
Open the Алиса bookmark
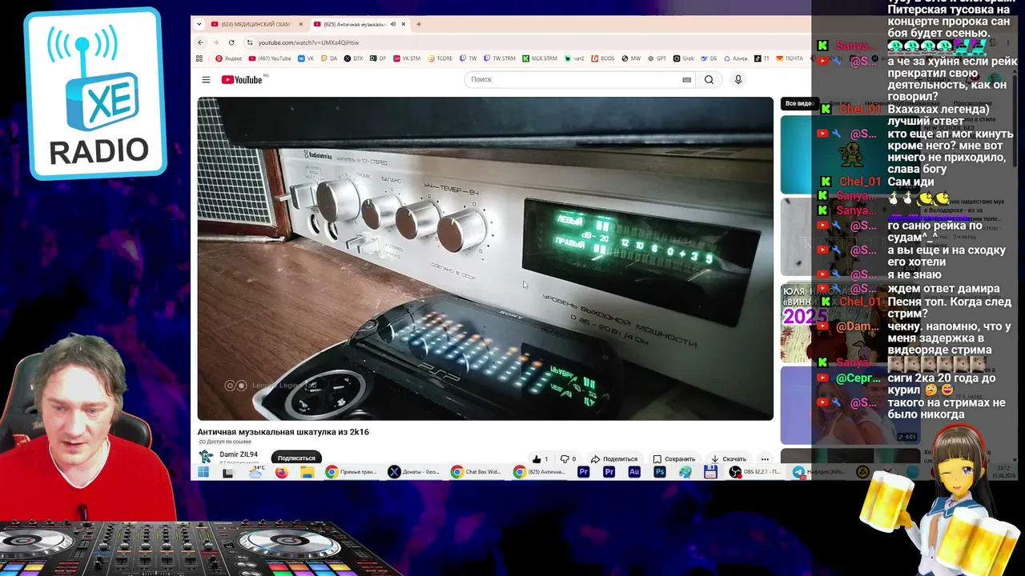click(x=735, y=58)
